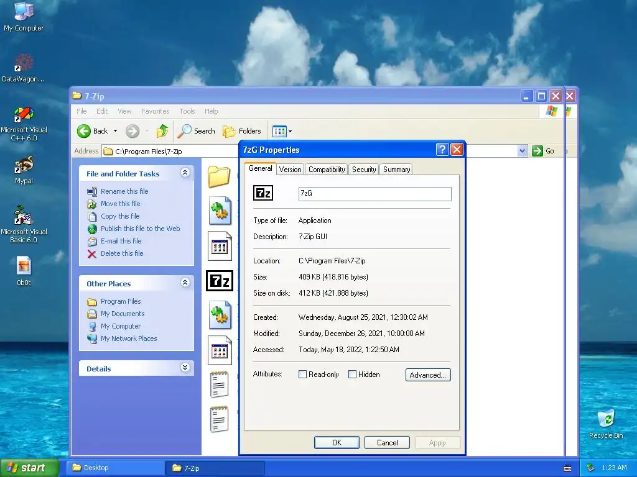The width and height of the screenshot is (637, 477).
Task: Go to My Computer in Other Places
Action: pyautogui.click(x=121, y=326)
